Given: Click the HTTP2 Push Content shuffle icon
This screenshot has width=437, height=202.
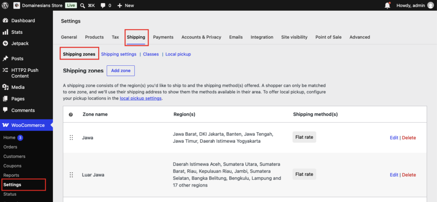Looking at the screenshot, I should pyautogui.click(x=5, y=70).
